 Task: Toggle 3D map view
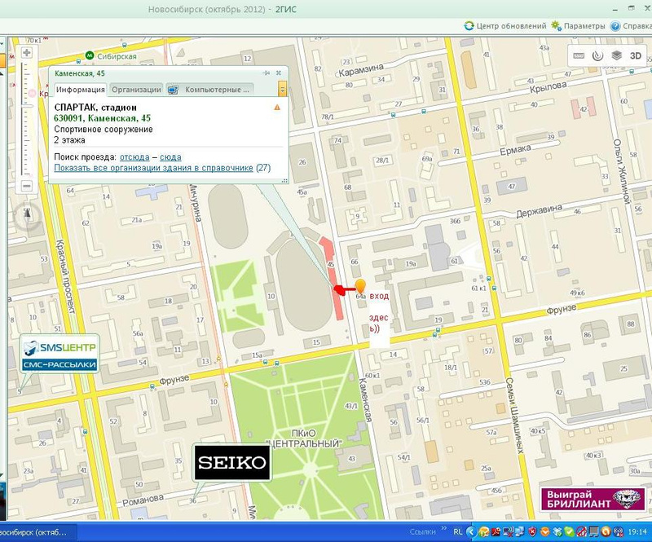click(636, 55)
